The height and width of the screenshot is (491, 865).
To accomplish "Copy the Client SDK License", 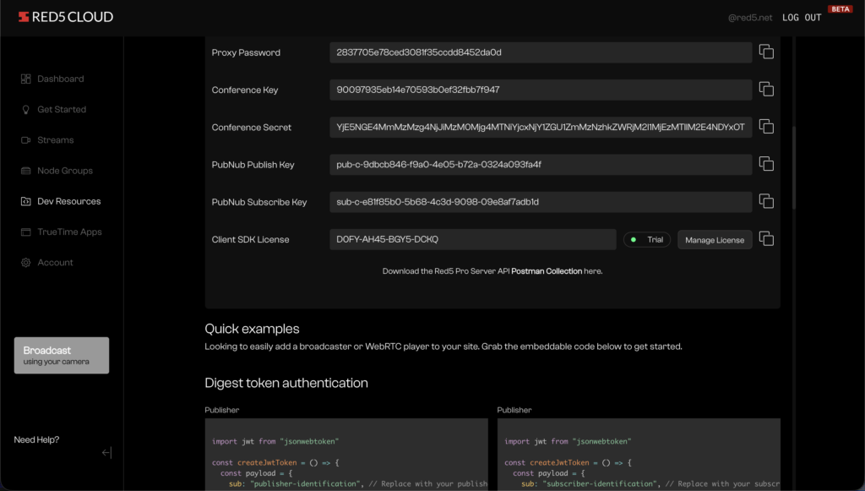I will point(766,239).
